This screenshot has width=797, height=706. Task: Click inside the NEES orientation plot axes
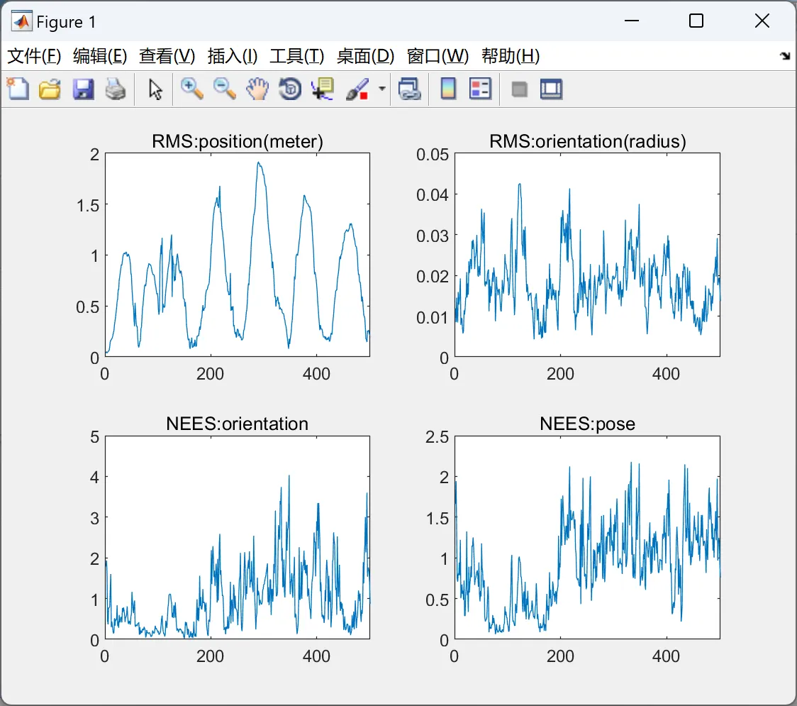(238, 537)
